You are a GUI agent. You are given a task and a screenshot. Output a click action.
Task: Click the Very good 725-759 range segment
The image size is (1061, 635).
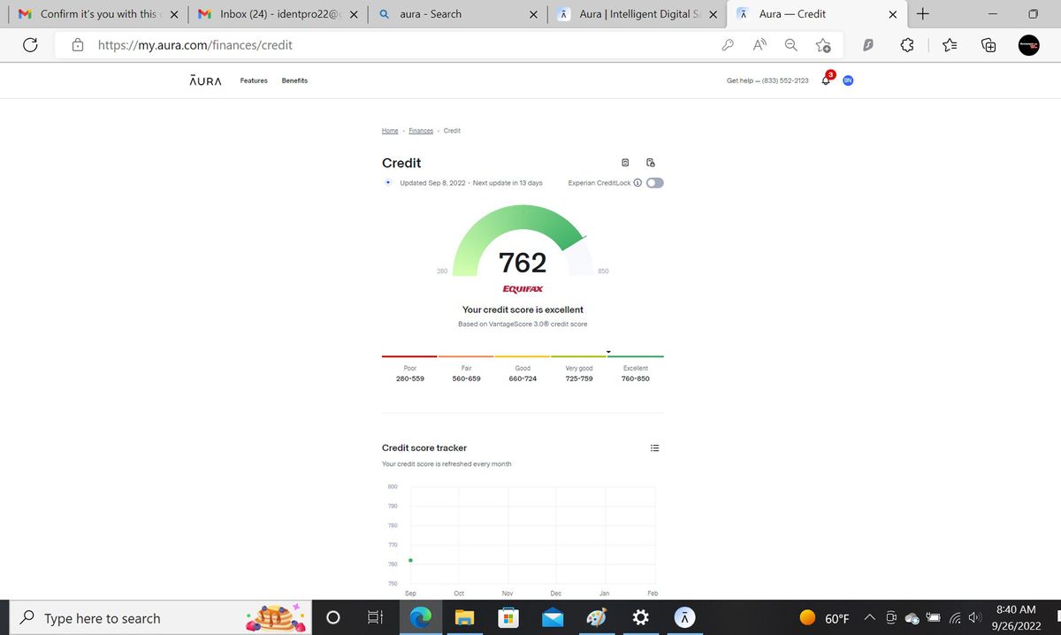(579, 370)
